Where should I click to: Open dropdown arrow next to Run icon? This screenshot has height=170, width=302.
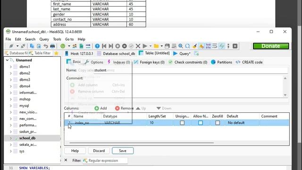[x=151, y=46]
